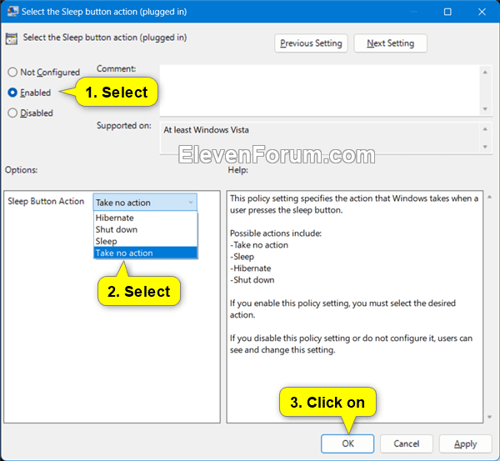
Task: Click inside the Comment text box
Action: click(x=319, y=90)
